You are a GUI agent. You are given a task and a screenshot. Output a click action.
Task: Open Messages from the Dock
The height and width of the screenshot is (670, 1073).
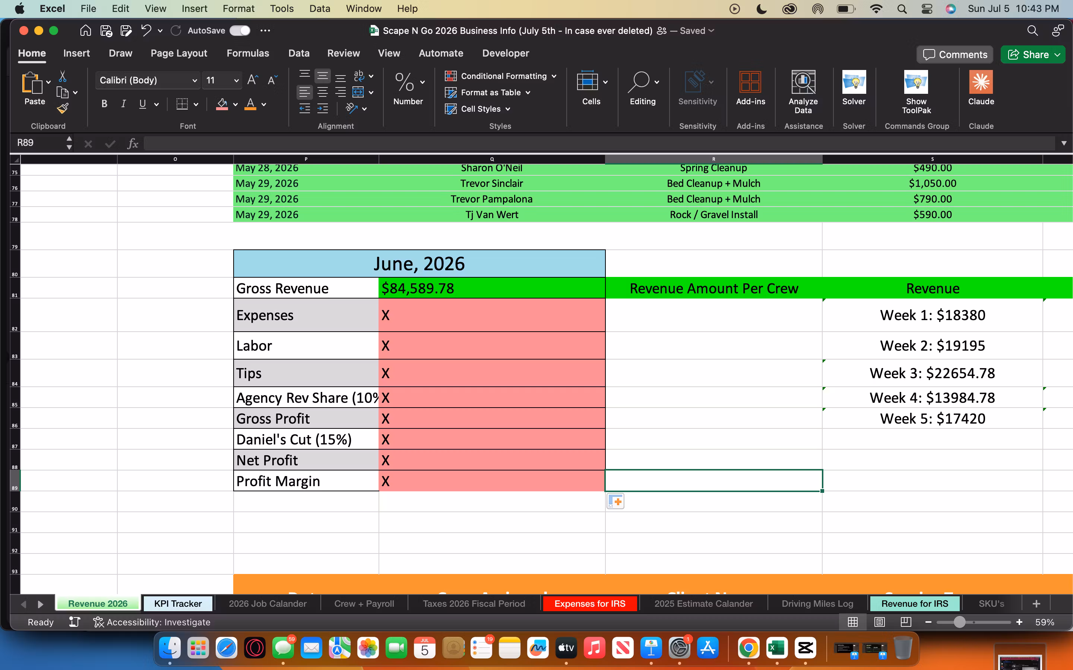coord(283,648)
